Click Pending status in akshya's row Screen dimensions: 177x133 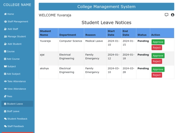pyautogui.click(x=143, y=68)
